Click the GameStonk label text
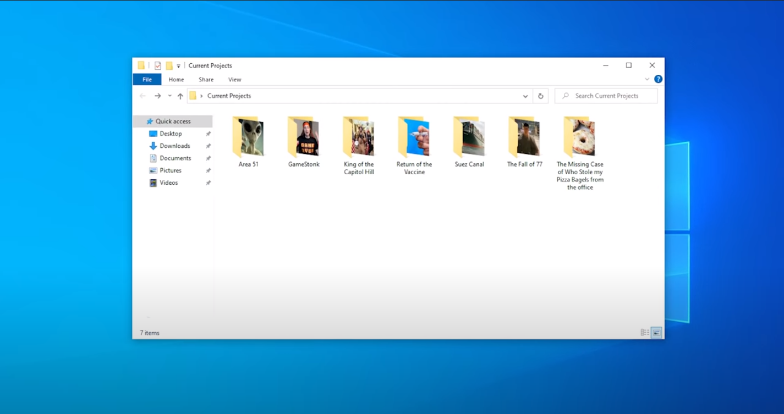This screenshot has width=784, height=414. (x=304, y=164)
